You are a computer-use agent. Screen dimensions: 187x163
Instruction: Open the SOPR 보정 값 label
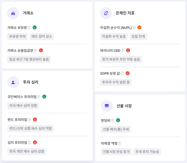tap(110, 73)
